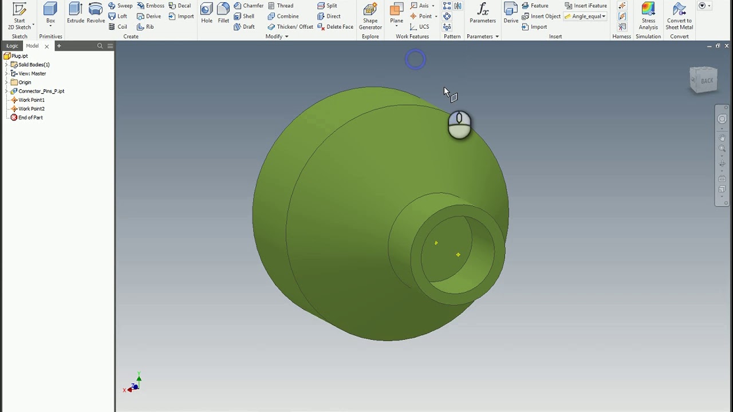Choose the Chamfer command
This screenshot has width=733, height=412.
coord(249,6)
